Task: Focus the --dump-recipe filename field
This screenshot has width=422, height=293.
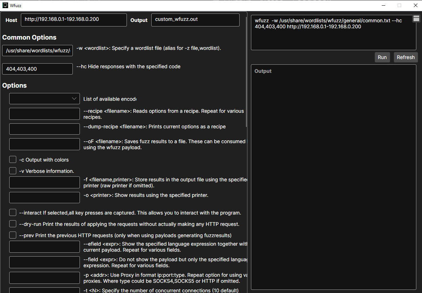Action: pyautogui.click(x=45, y=129)
